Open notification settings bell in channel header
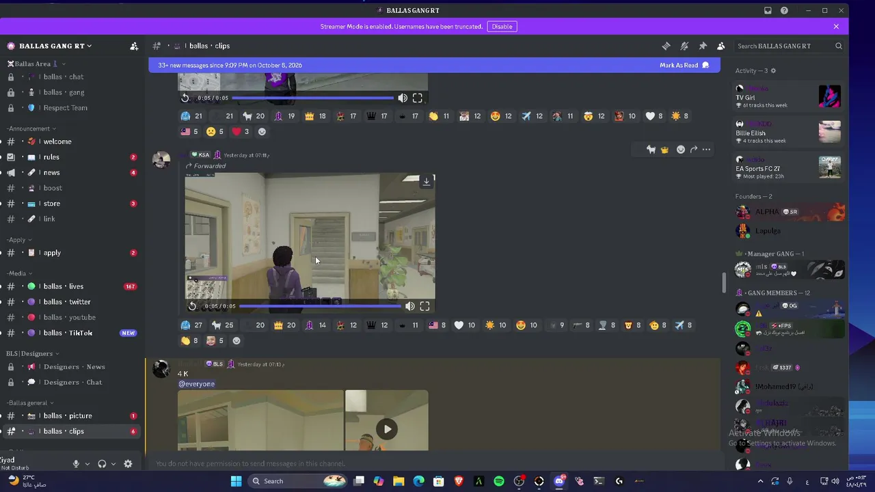This screenshot has width=875, height=492. 684,46
